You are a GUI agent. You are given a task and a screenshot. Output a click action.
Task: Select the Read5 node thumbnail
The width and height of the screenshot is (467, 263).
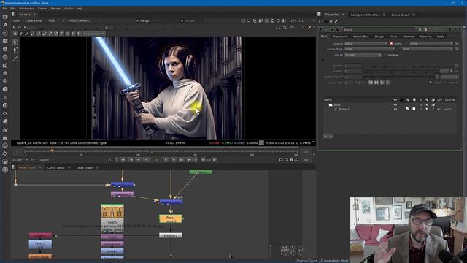112,212
